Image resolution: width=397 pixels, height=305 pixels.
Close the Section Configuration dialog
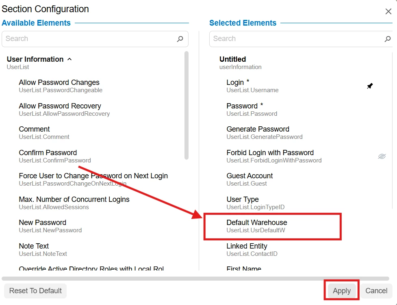(388, 11)
